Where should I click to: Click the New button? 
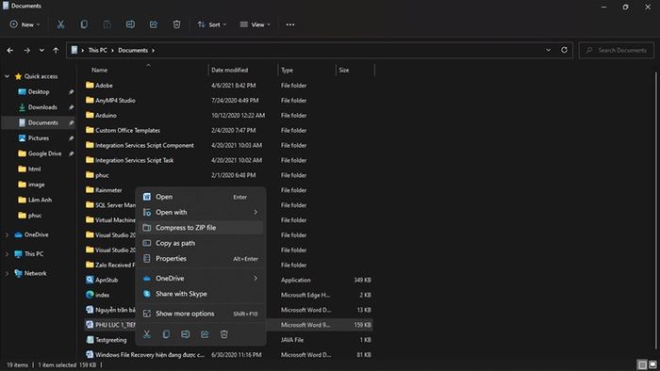(25, 24)
